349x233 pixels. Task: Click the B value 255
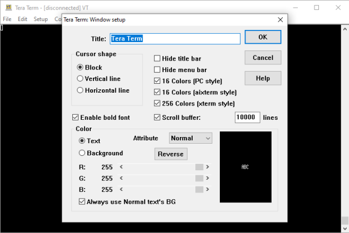(x=107, y=190)
